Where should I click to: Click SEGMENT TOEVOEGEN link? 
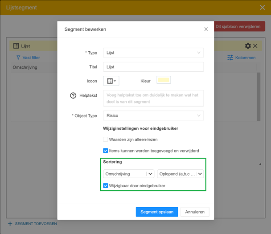pyautogui.click(x=36, y=224)
